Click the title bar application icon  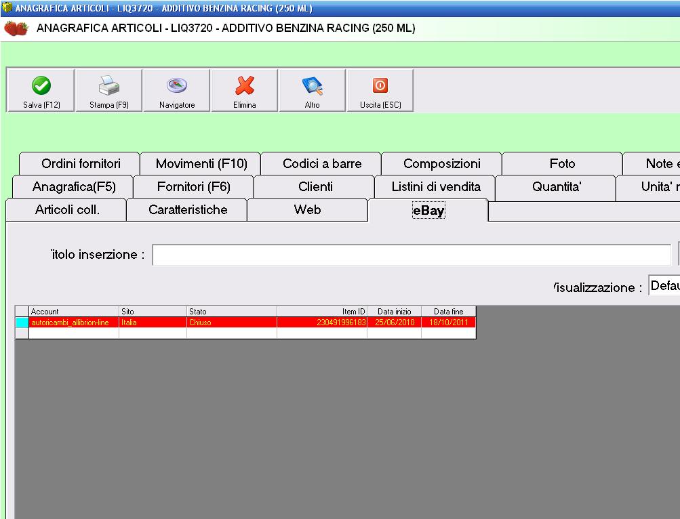click(7, 7)
